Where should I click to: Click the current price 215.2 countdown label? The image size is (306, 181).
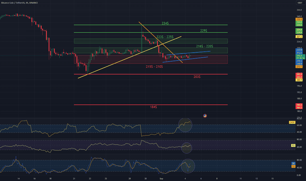click(x=300, y=57)
